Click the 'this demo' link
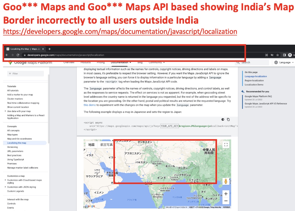The height and width of the screenshot is (211, 295). pos(90,105)
